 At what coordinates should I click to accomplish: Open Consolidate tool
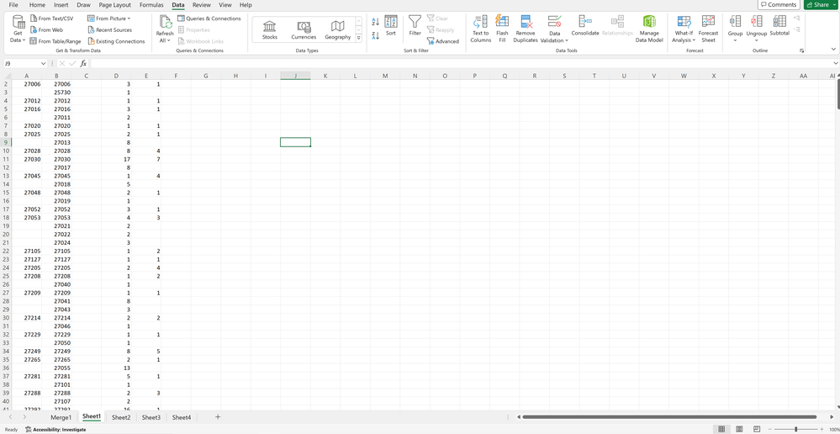pos(585,26)
